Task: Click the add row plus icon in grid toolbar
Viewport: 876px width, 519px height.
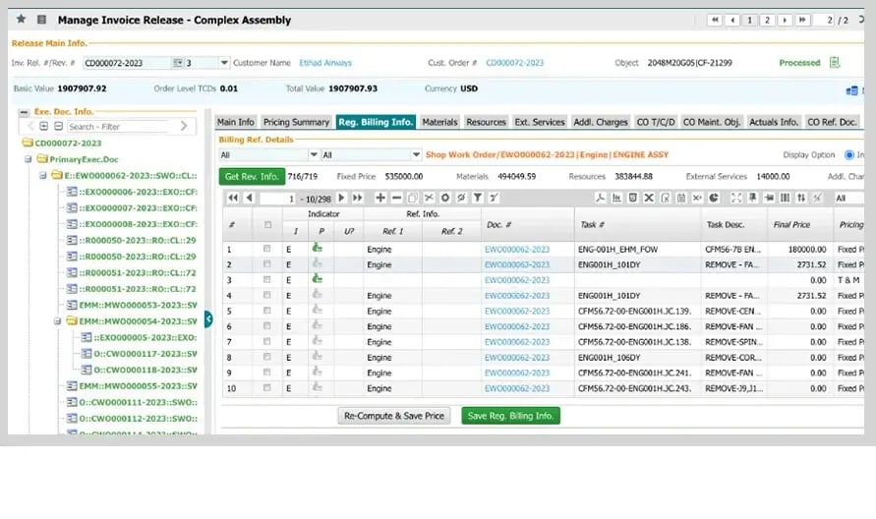Action: click(381, 198)
